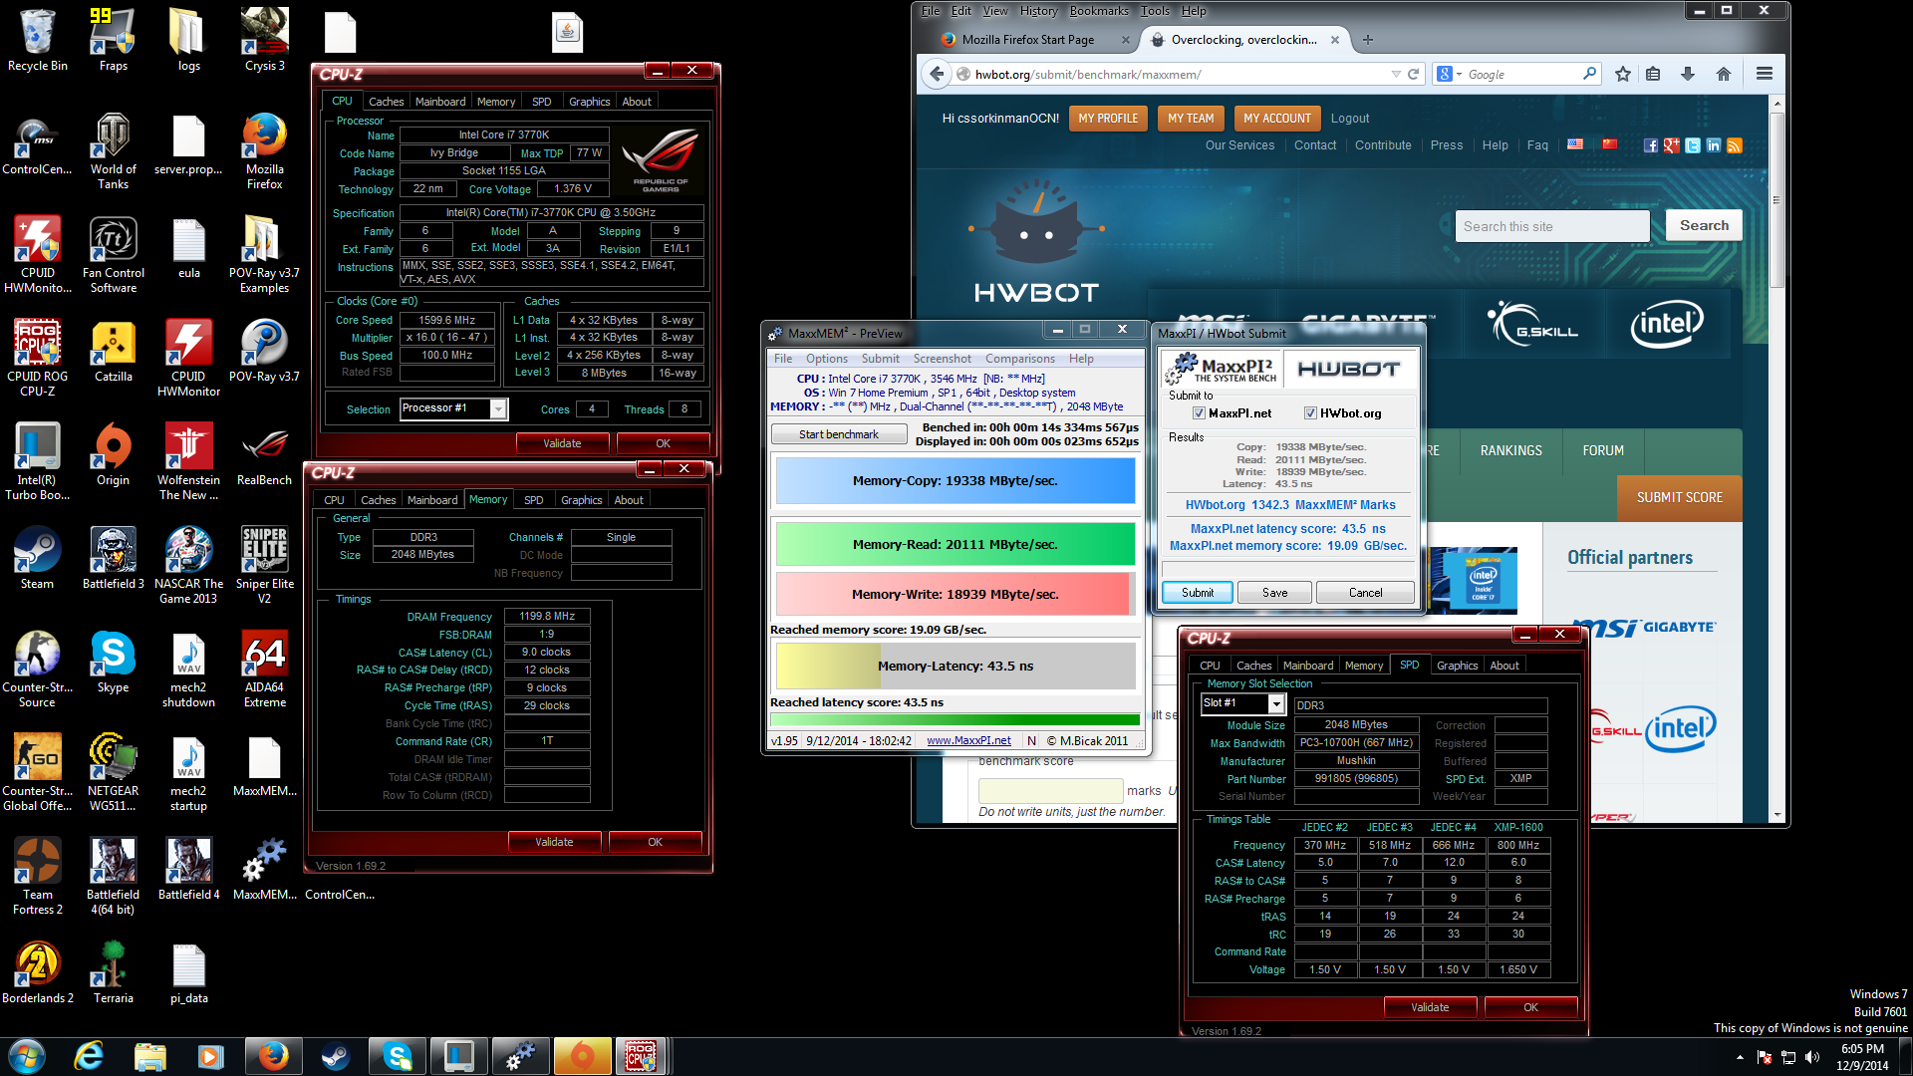
Task: Toggle MaxxPI.net submit checkbox
Action: tap(1199, 413)
